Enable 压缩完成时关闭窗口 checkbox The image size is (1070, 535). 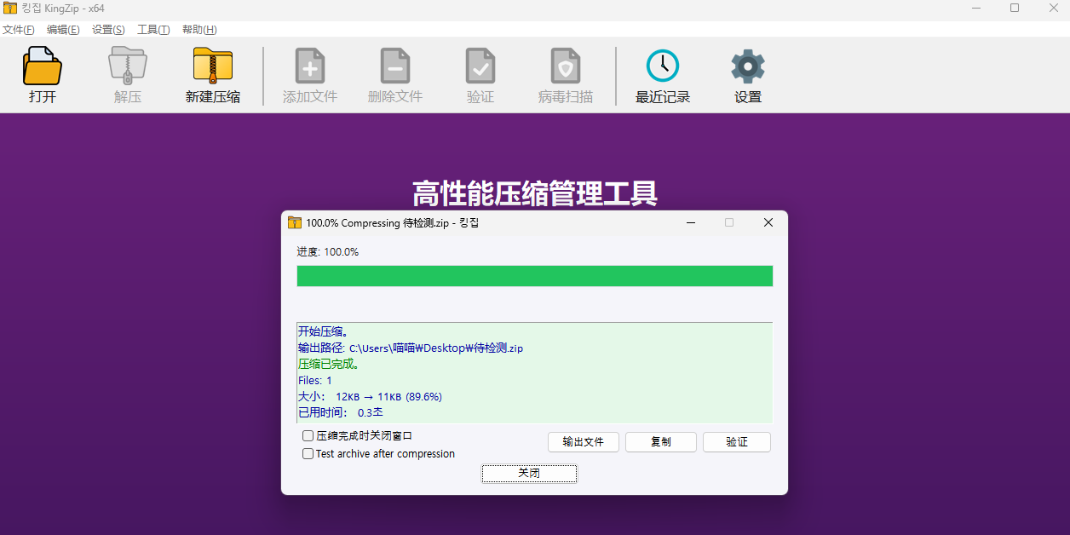(x=308, y=435)
